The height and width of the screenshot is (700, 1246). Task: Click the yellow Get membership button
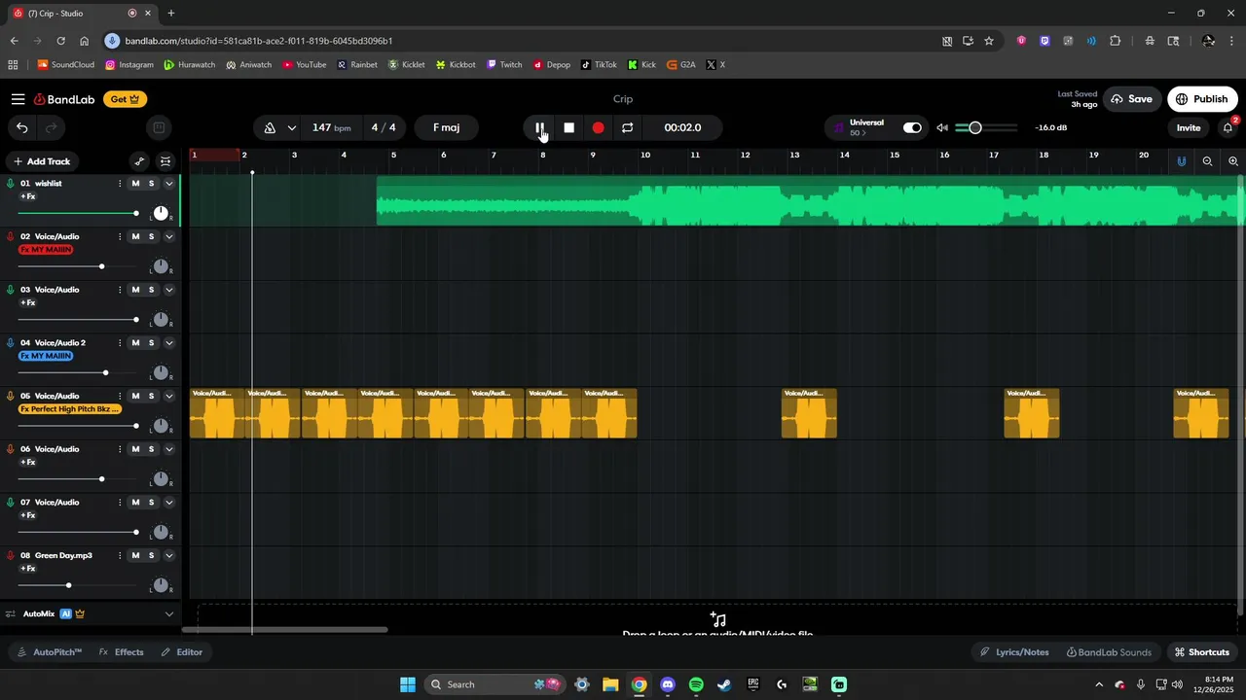[126, 99]
